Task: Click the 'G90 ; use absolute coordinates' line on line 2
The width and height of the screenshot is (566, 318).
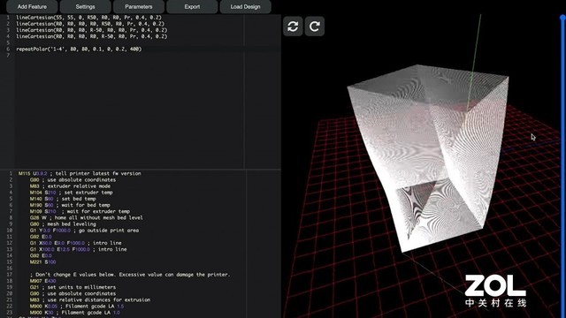Action: pyautogui.click(x=73, y=180)
